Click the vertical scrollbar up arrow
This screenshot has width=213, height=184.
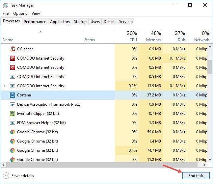(210, 47)
